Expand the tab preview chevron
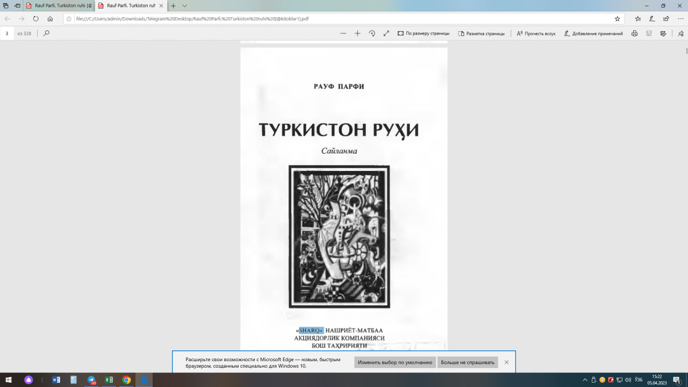This screenshot has width=688, height=387. coord(185,5)
